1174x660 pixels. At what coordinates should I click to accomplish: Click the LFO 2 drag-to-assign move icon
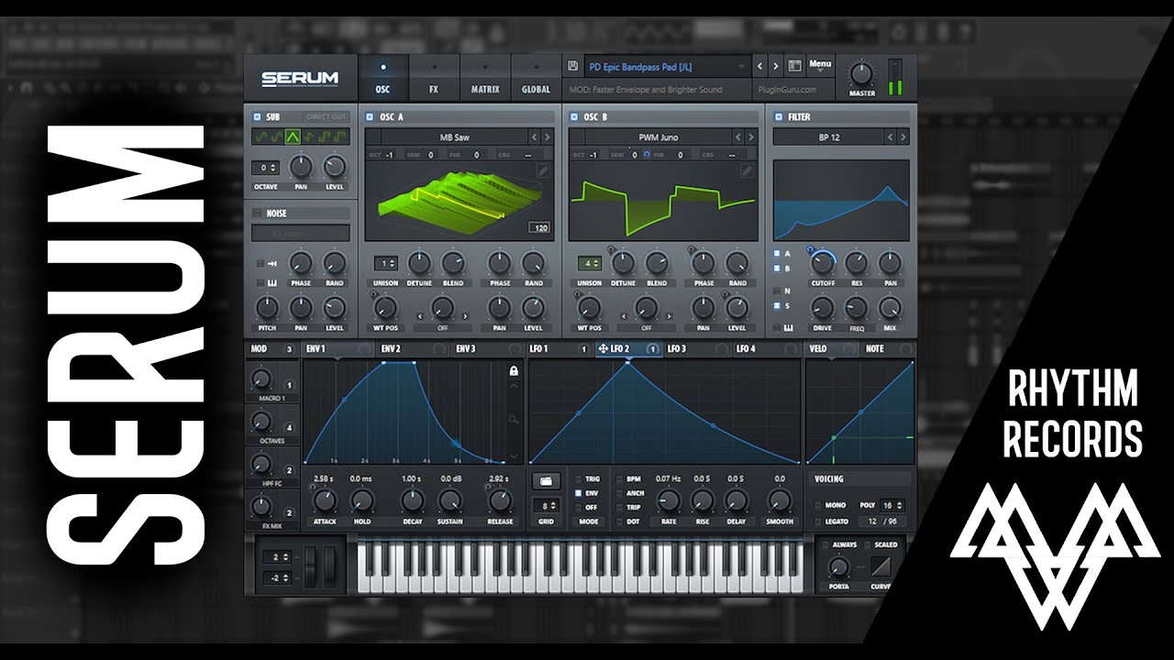603,349
